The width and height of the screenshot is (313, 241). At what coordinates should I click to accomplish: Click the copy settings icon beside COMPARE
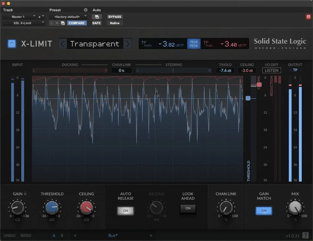pyautogui.click(x=63, y=23)
